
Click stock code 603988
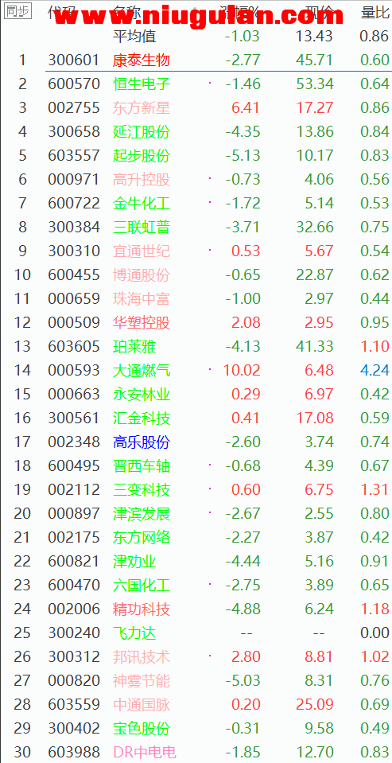pos(74,753)
